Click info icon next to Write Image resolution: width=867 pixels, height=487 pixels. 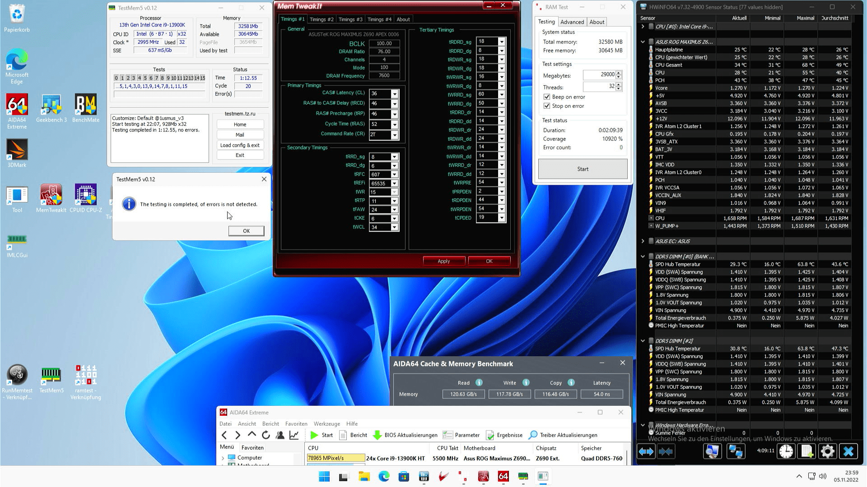[526, 382]
